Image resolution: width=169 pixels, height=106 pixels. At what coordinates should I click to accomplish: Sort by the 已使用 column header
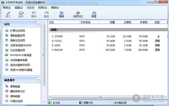click(x=124, y=22)
